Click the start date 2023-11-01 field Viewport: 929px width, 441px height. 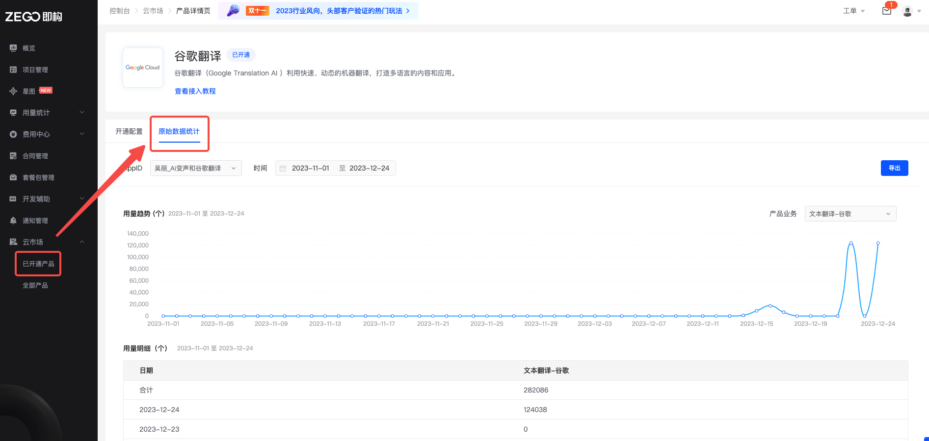[x=311, y=168]
